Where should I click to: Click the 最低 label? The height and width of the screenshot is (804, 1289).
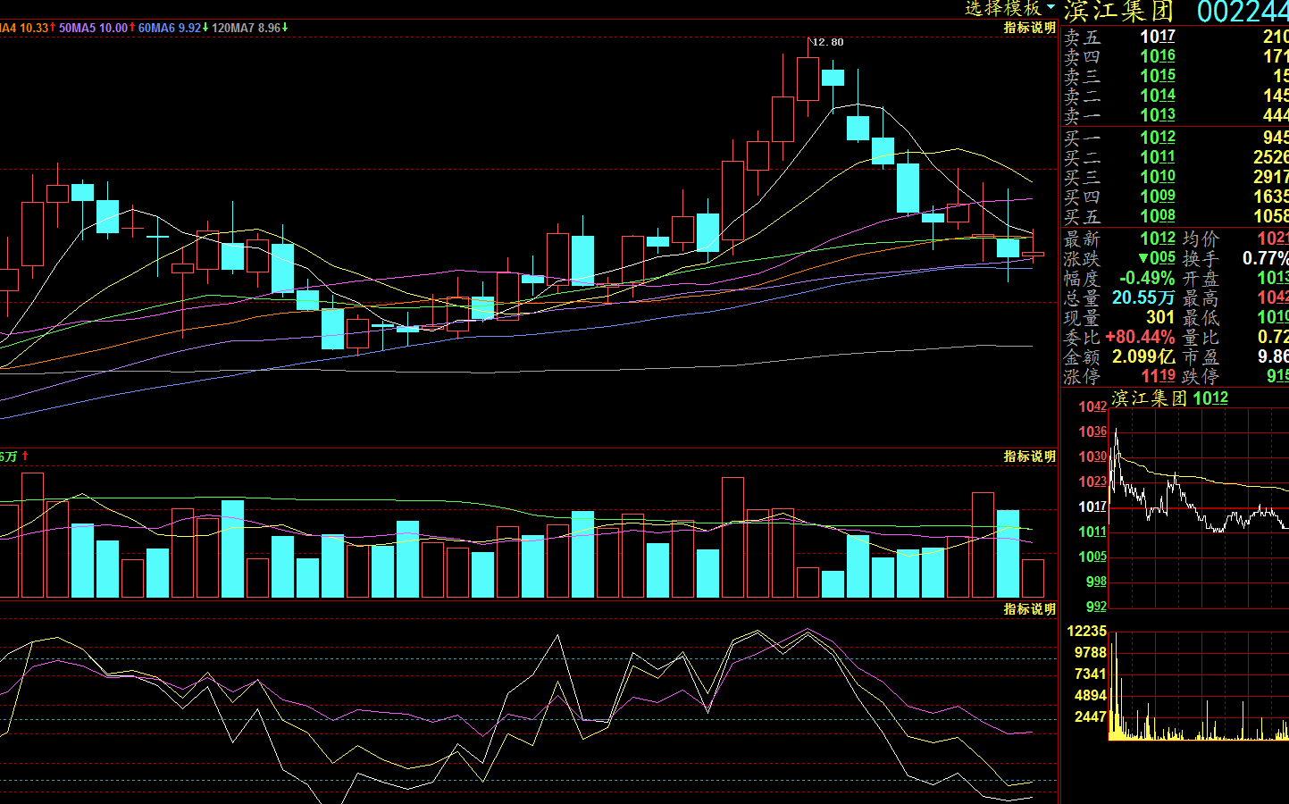1201,317
